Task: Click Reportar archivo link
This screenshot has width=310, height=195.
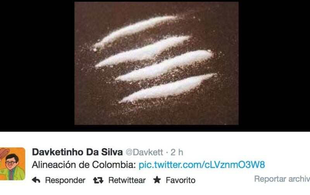Action: (x=282, y=179)
